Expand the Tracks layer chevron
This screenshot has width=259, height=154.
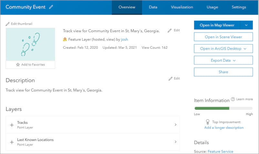coord(175,125)
